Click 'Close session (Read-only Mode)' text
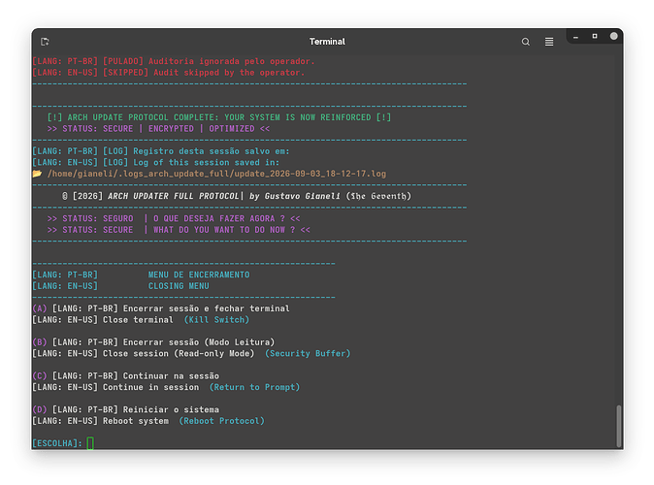 [x=179, y=354]
